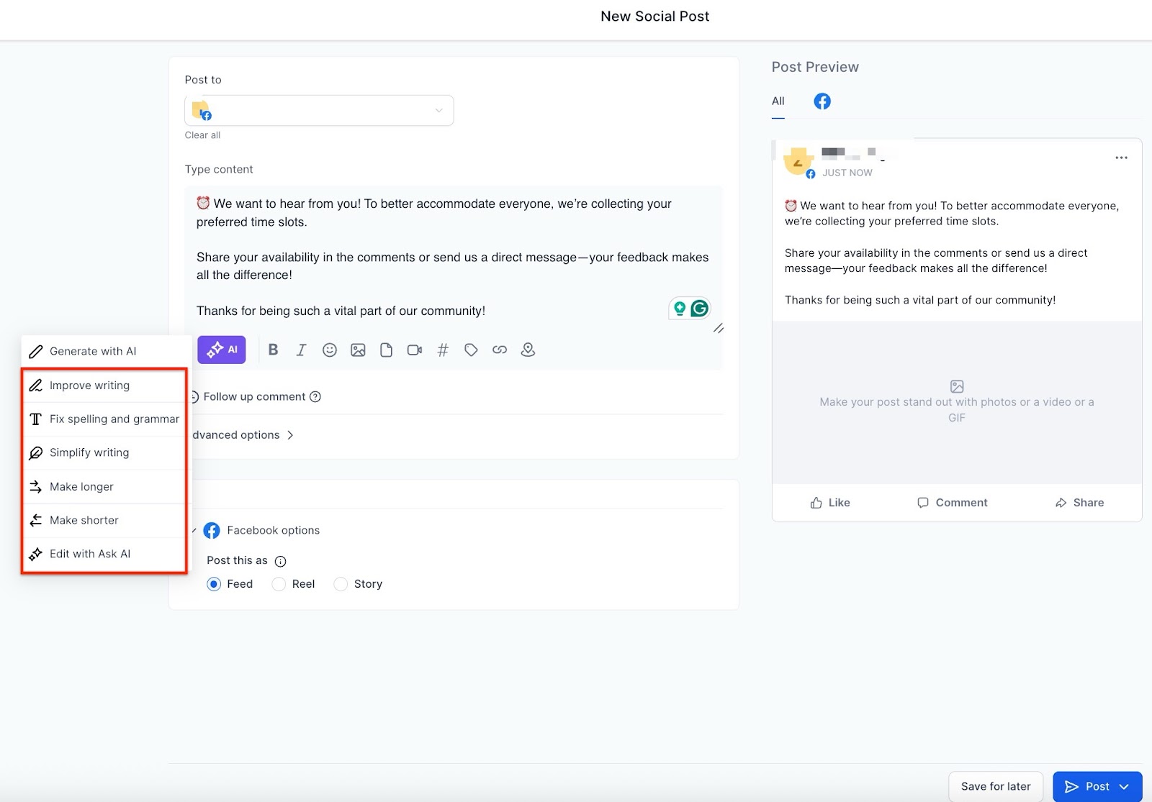Click the location pin icon

coord(528,350)
